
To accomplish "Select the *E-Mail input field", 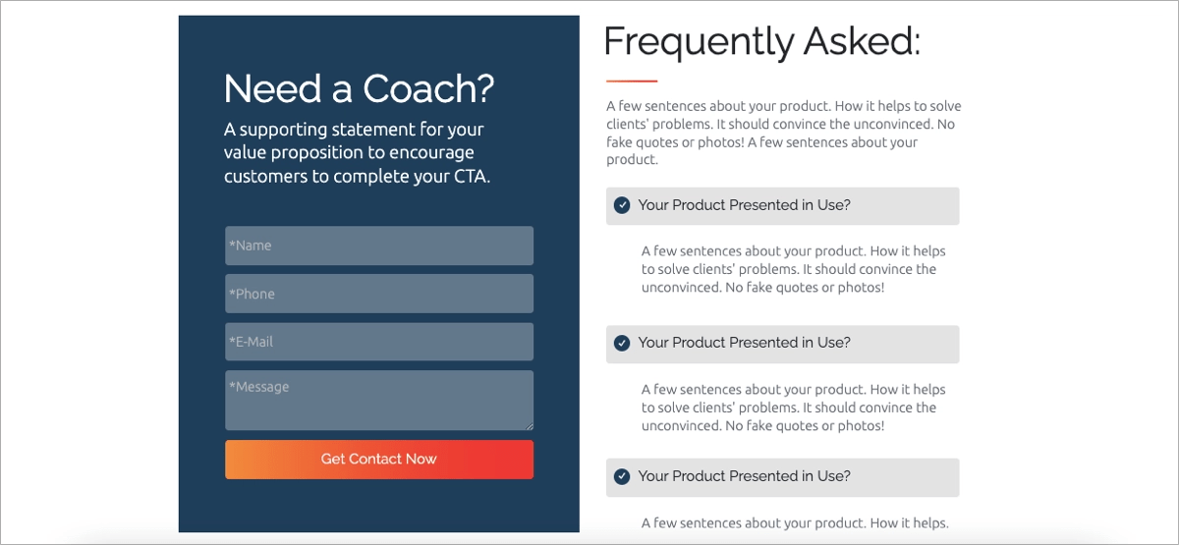I will coord(378,342).
